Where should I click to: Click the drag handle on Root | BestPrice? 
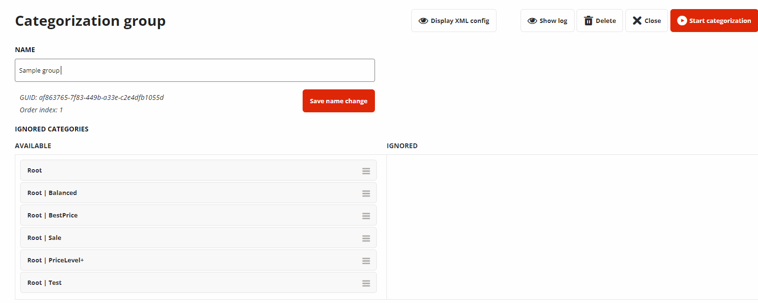(366, 216)
